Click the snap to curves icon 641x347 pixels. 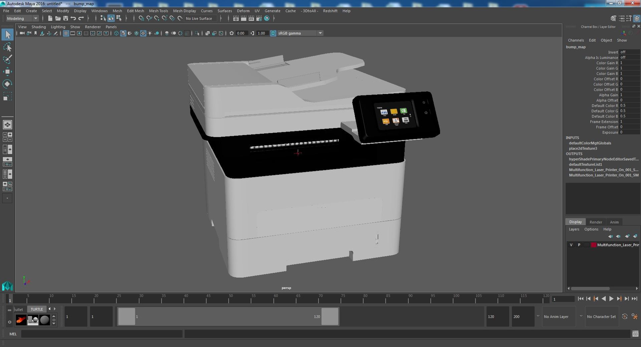pos(149,18)
